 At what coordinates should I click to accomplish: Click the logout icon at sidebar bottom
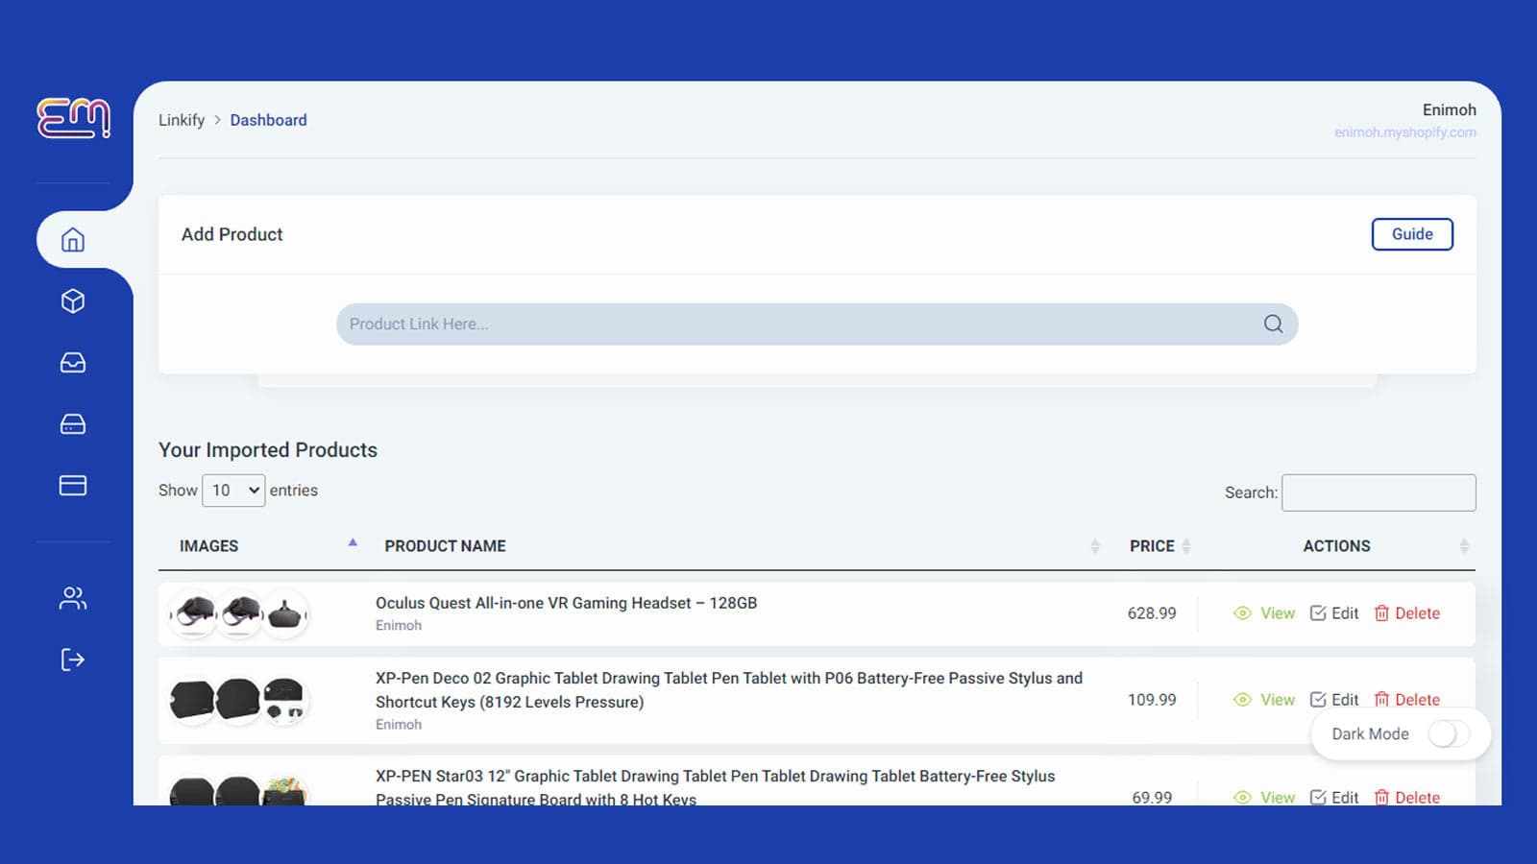(x=74, y=660)
